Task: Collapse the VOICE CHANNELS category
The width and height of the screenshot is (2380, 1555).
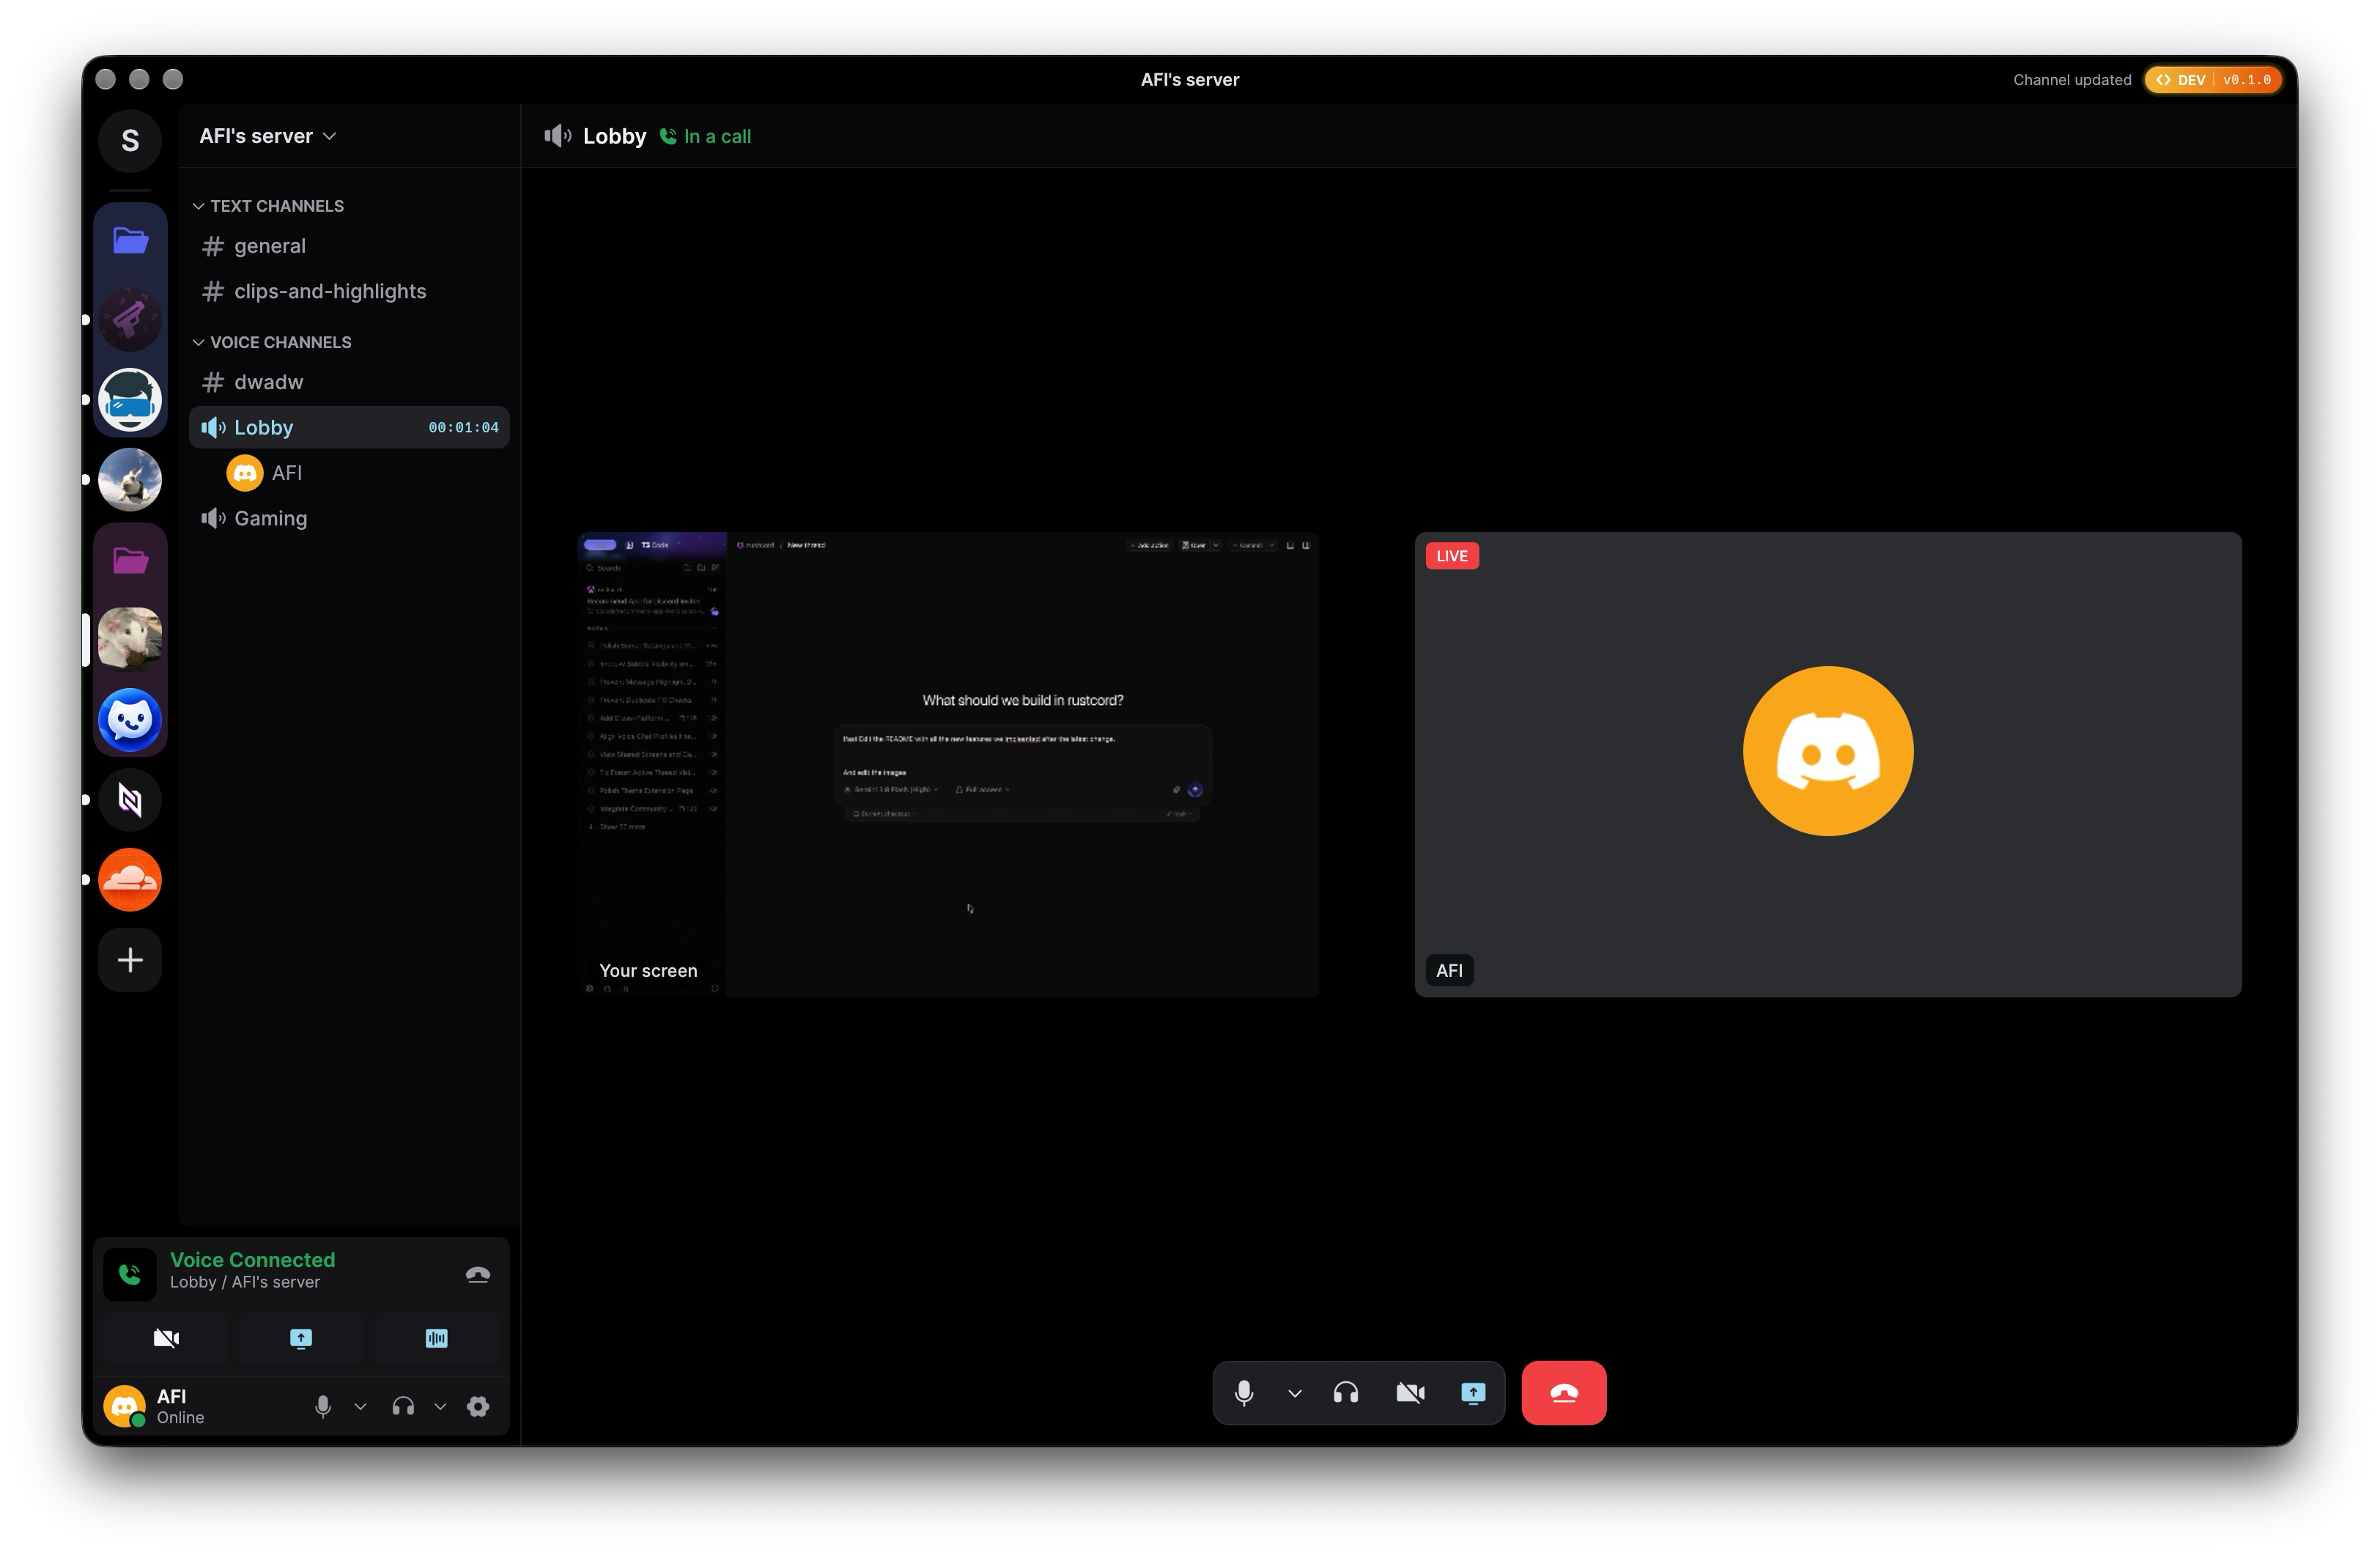Action: click(x=272, y=342)
